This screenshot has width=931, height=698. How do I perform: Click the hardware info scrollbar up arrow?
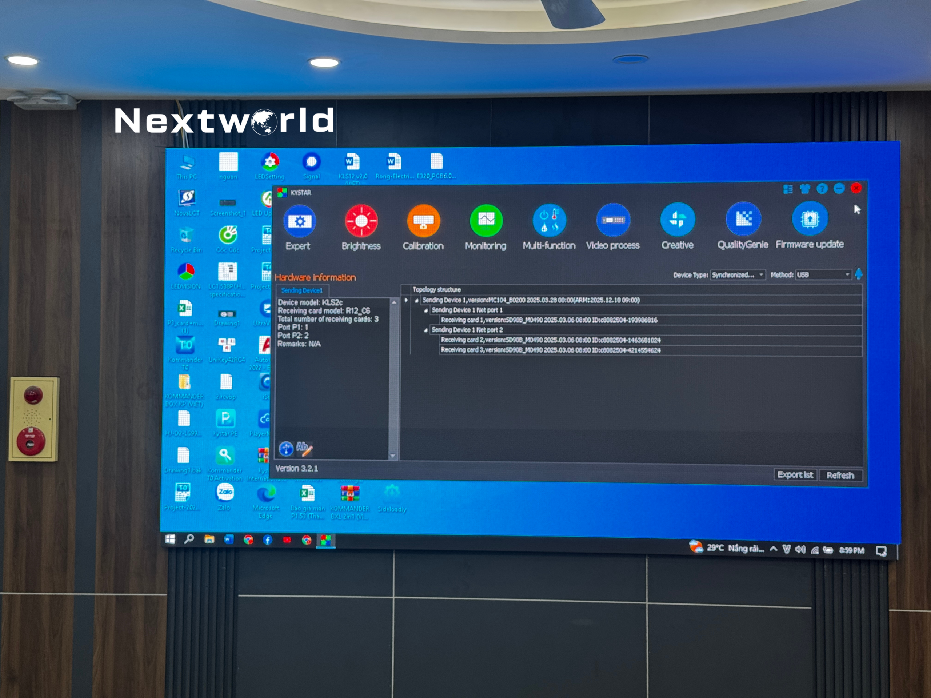click(x=394, y=302)
